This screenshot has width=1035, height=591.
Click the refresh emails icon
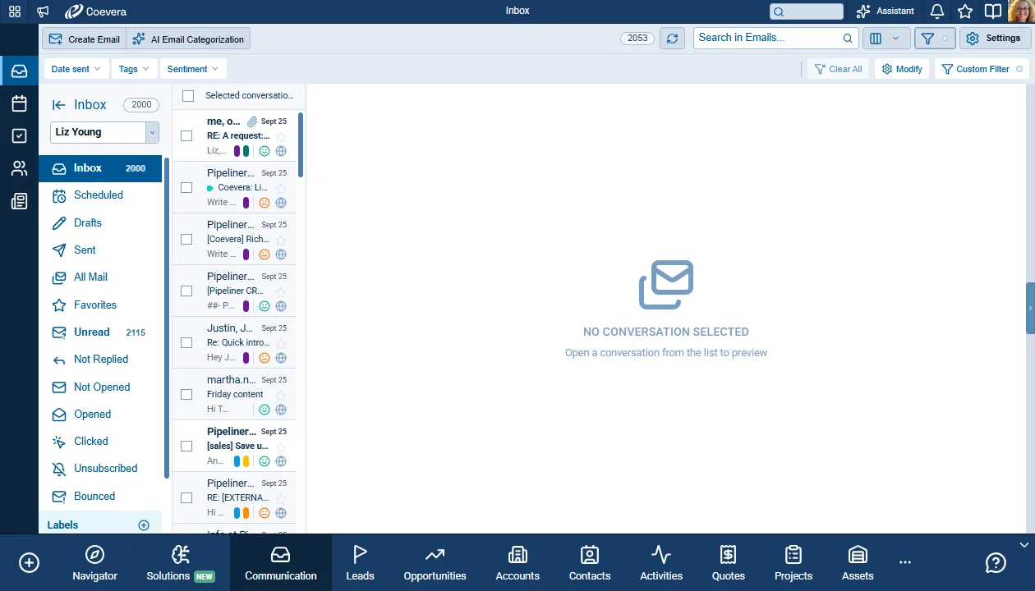click(672, 39)
